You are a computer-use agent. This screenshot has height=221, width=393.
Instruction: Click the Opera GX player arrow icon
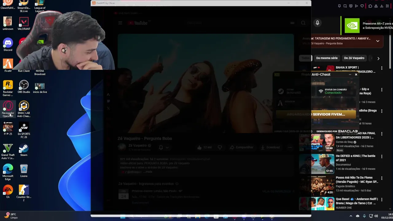click(x=356, y=6)
